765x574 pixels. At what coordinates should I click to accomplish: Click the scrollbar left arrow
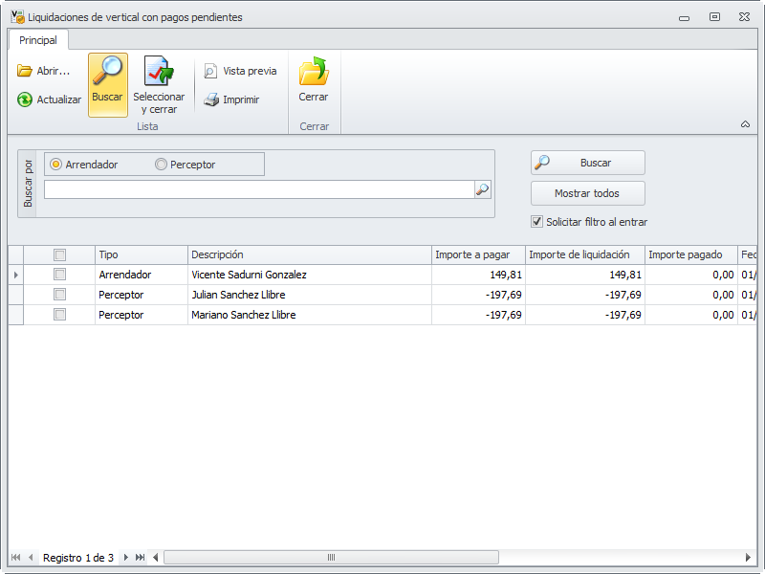point(156,558)
